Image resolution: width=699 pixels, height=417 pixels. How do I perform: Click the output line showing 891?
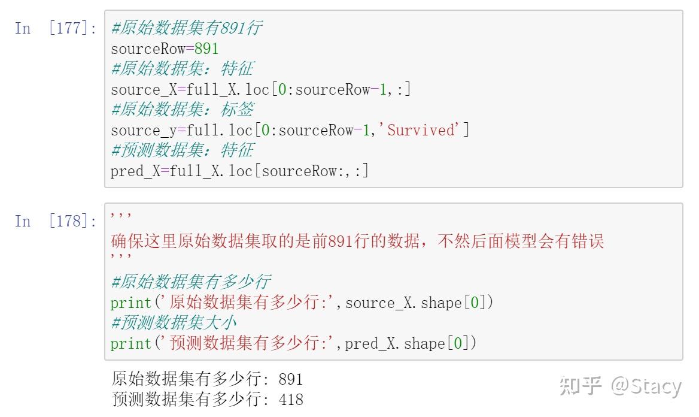(207, 379)
